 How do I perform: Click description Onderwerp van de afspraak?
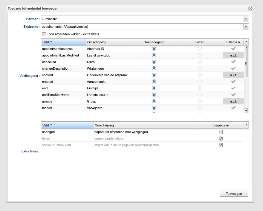pyautogui.click(x=107, y=75)
